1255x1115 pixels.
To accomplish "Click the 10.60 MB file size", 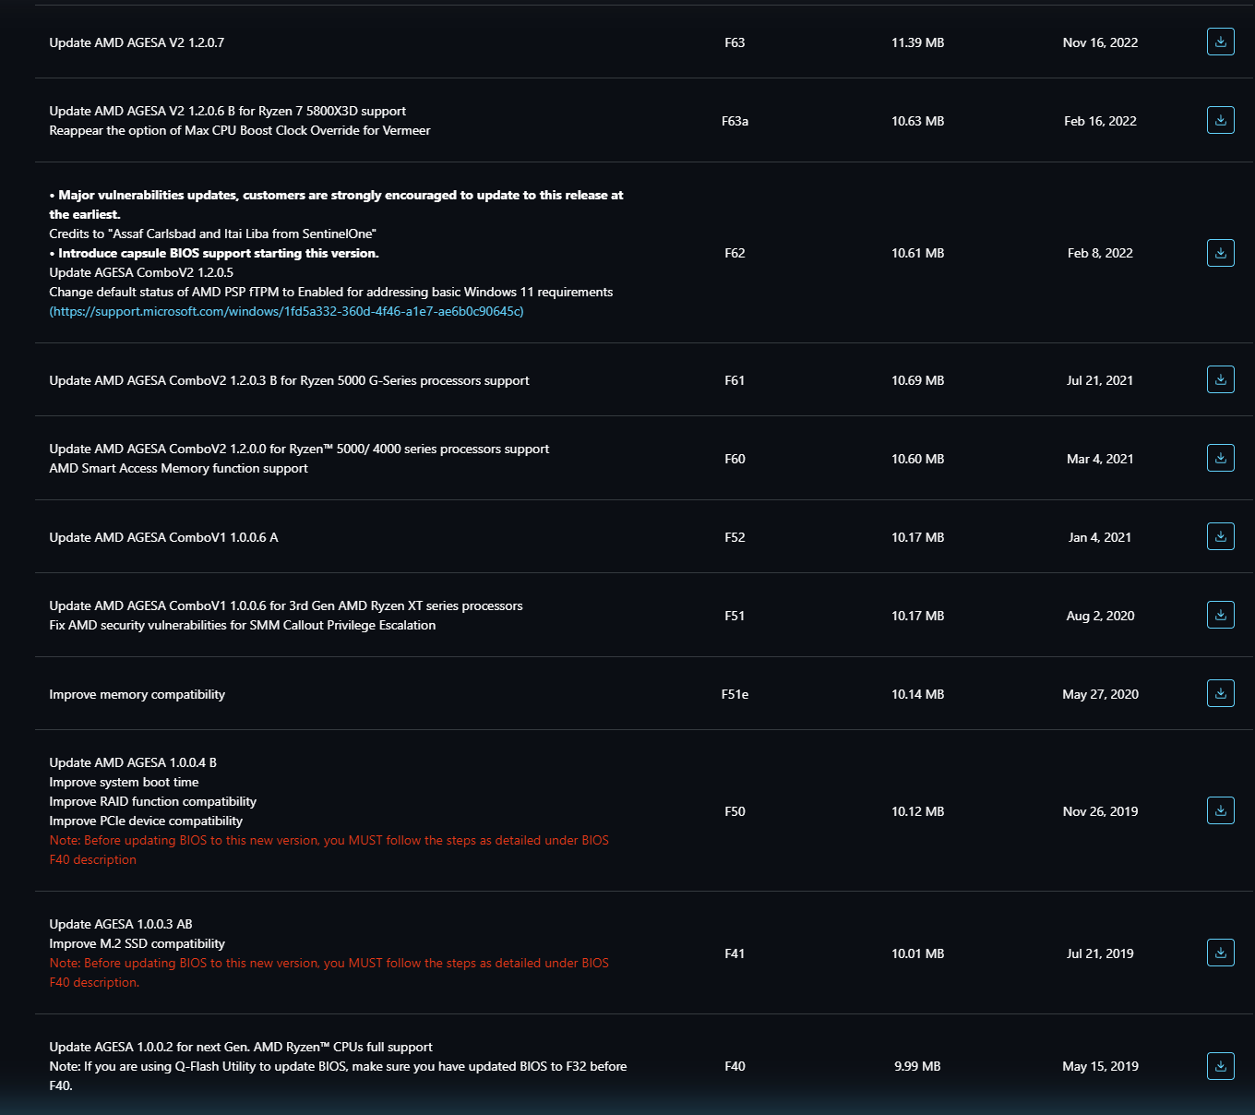I will tap(917, 459).
